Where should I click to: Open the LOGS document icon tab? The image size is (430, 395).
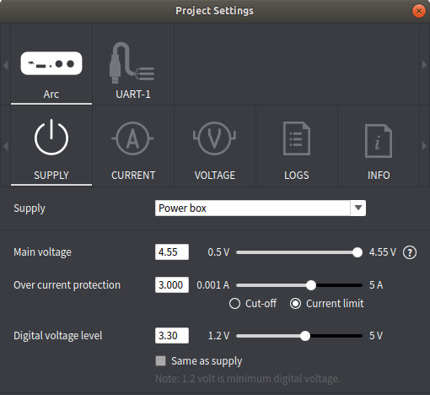(x=297, y=138)
